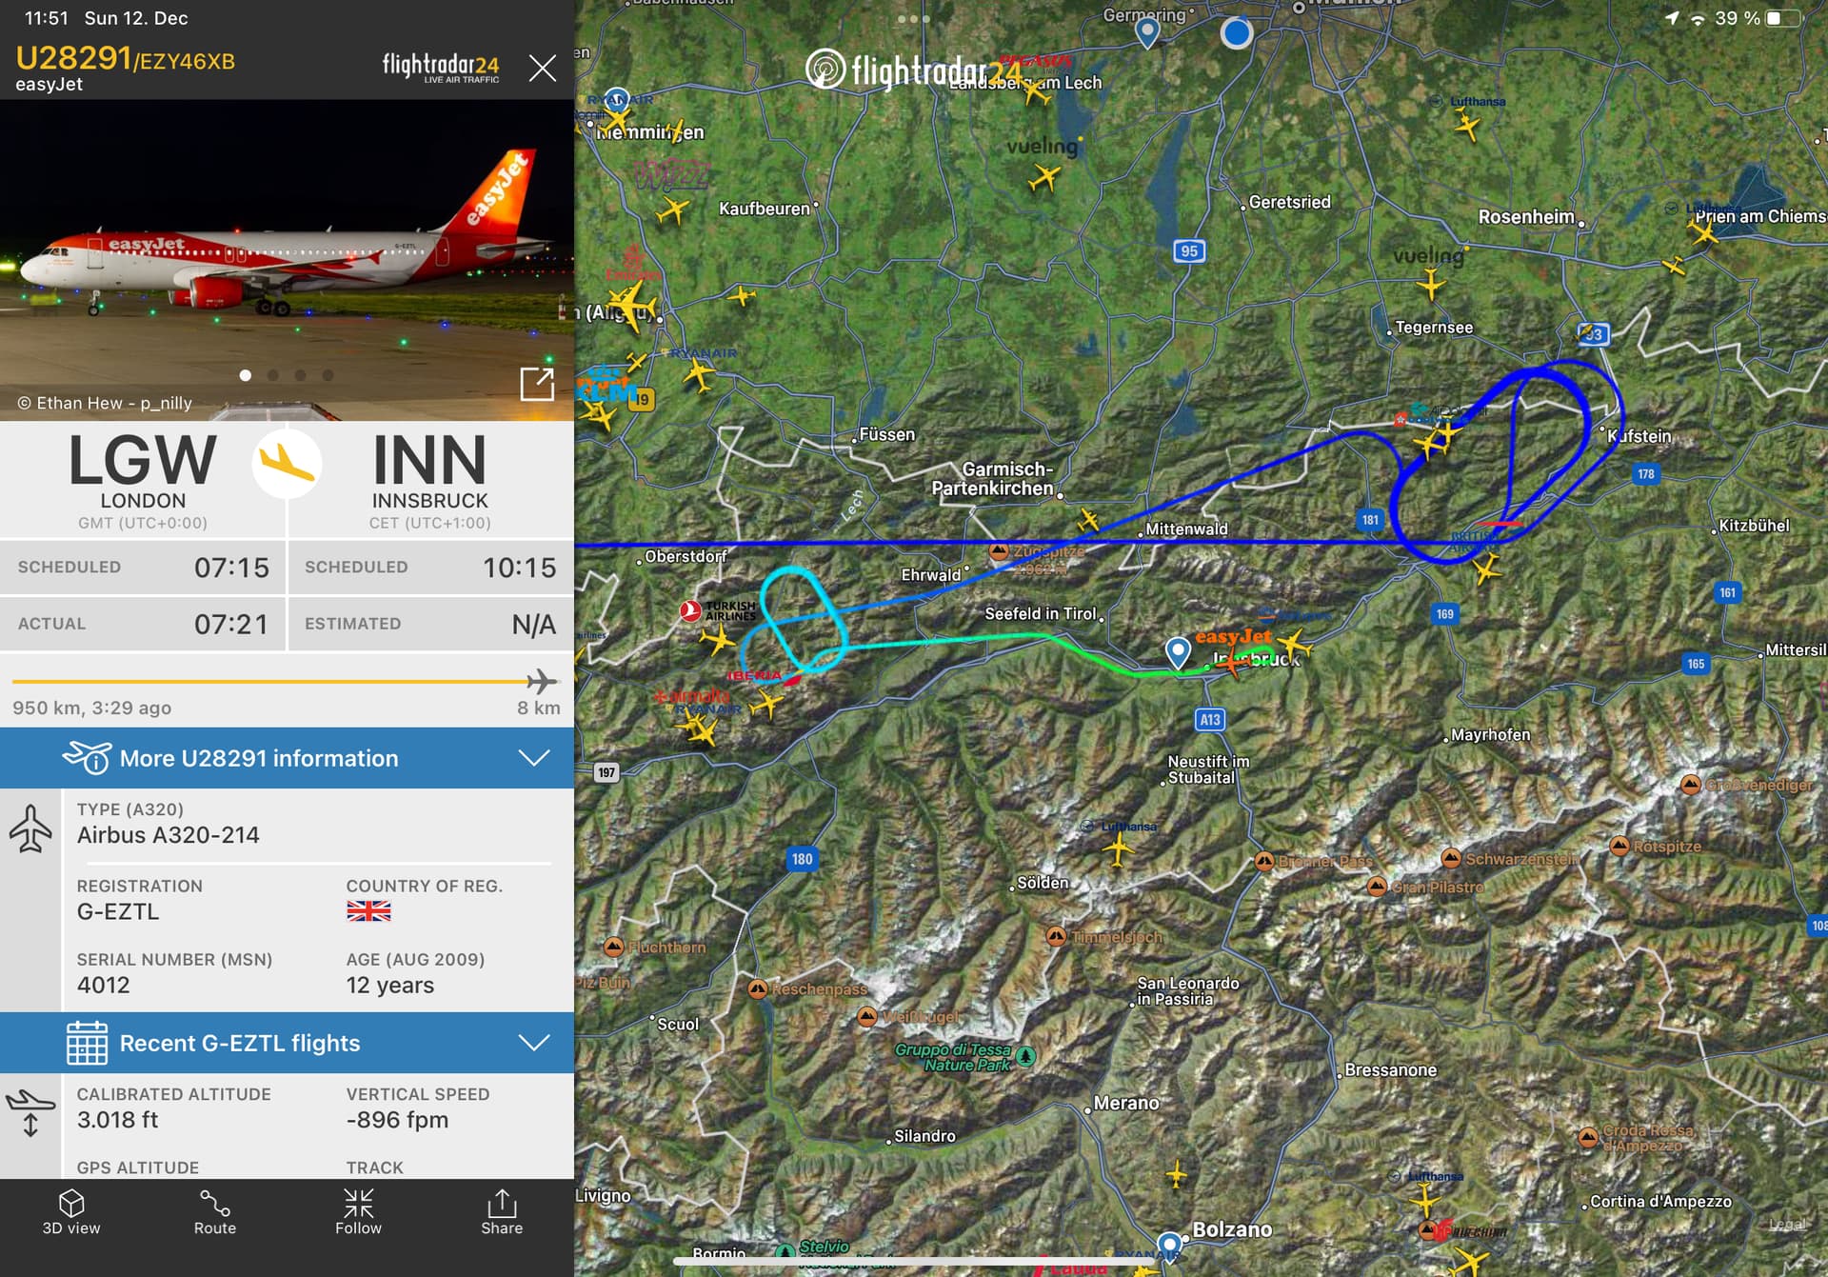This screenshot has height=1277, width=1828.
Task: Tap the blue current location dot
Action: tap(1236, 33)
